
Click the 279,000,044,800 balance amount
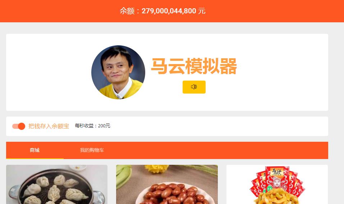(x=169, y=11)
